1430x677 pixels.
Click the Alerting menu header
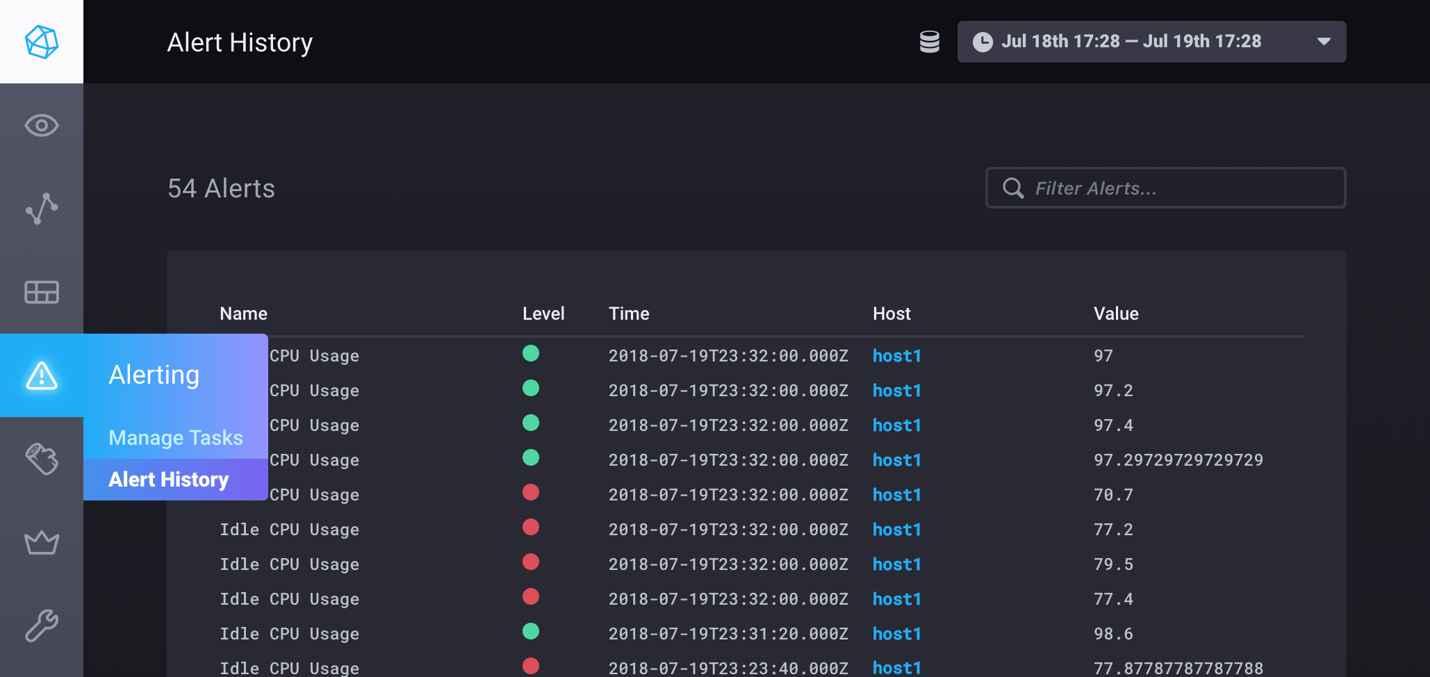point(154,375)
